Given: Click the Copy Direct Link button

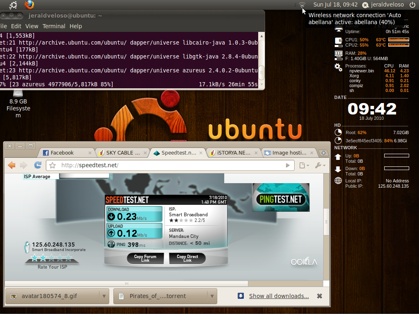Looking at the screenshot, I should point(187,258).
